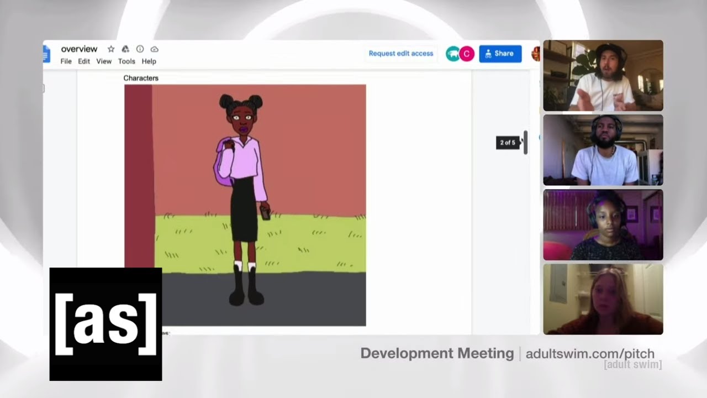Click the blue Share button
The height and width of the screenshot is (398, 707).
click(x=500, y=54)
